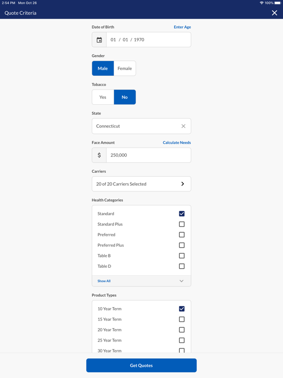
Task: Click the Calculate Needs link
Action: pyautogui.click(x=177, y=142)
